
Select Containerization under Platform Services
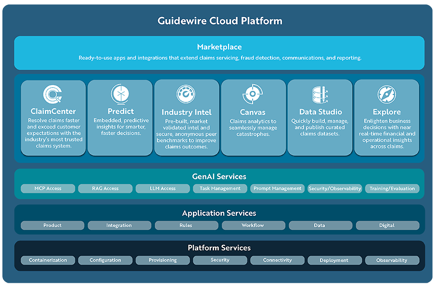[x=48, y=260]
